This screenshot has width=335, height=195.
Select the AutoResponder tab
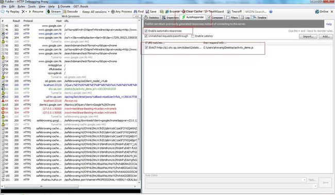tap(193, 17)
